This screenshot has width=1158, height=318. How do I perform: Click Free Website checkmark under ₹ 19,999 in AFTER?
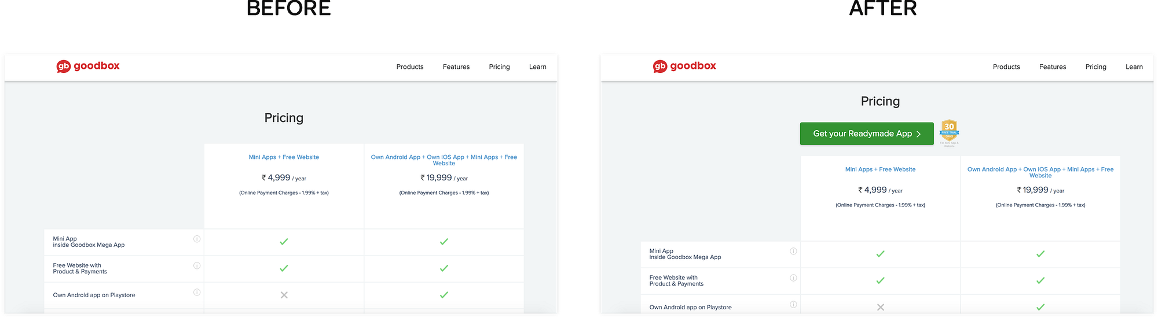click(1040, 280)
